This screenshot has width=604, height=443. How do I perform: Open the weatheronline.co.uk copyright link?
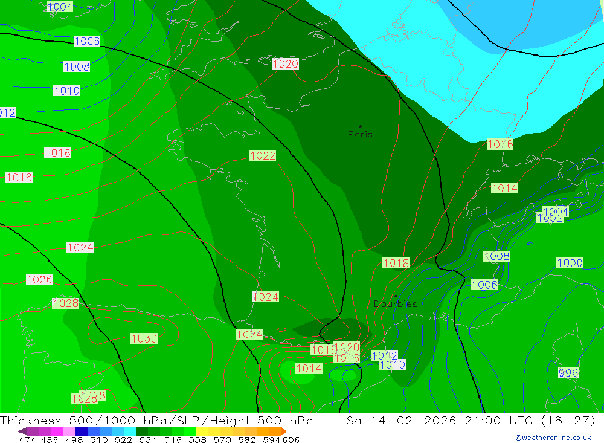pyautogui.click(x=553, y=438)
